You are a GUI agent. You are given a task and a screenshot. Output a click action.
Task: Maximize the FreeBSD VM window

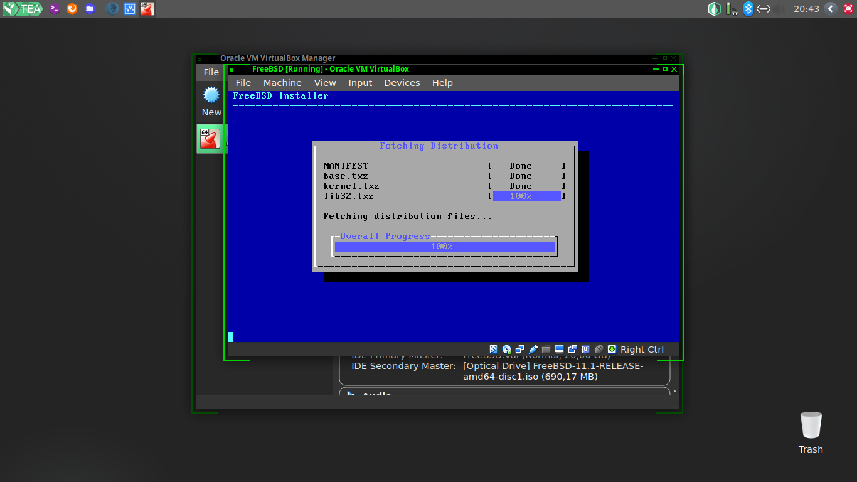(665, 69)
